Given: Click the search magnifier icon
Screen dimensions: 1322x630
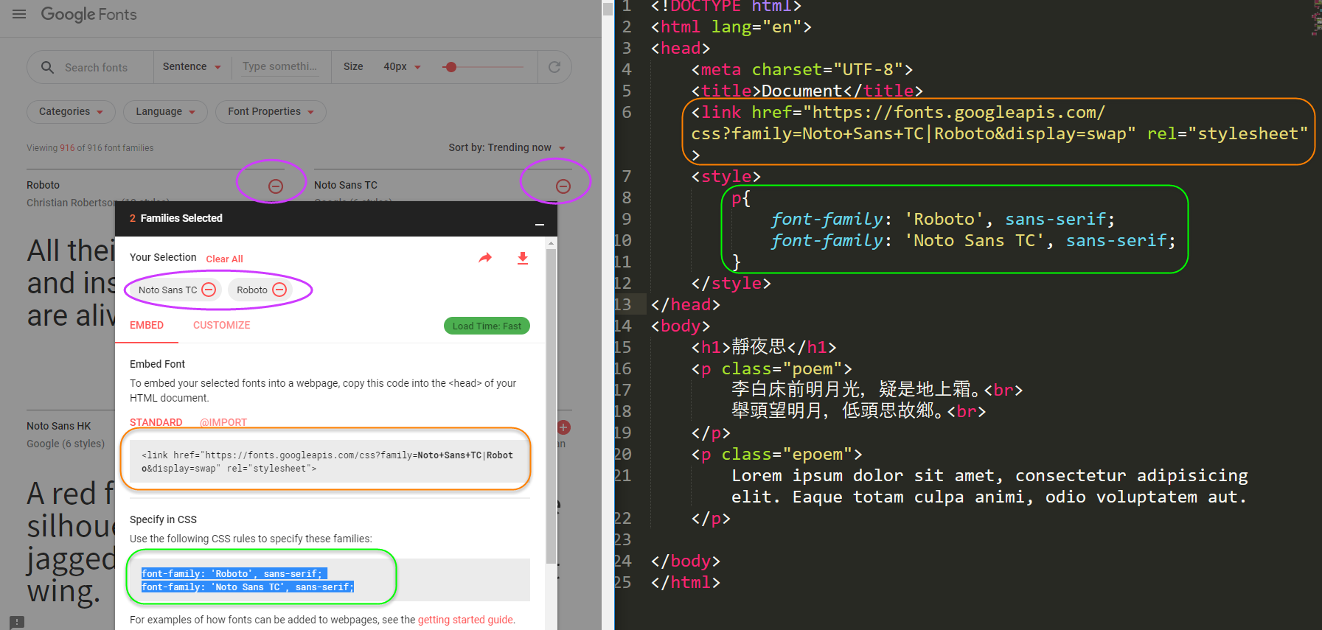Looking at the screenshot, I should (x=47, y=67).
